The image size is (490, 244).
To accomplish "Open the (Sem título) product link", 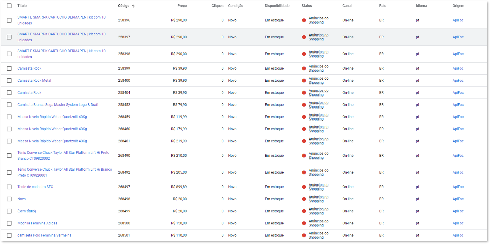I will (x=27, y=211).
